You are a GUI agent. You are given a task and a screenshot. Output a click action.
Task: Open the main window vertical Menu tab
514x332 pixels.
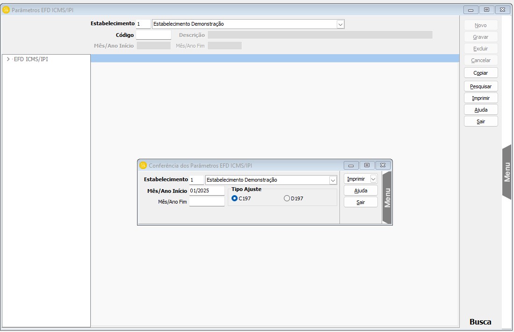tap(507, 172)
